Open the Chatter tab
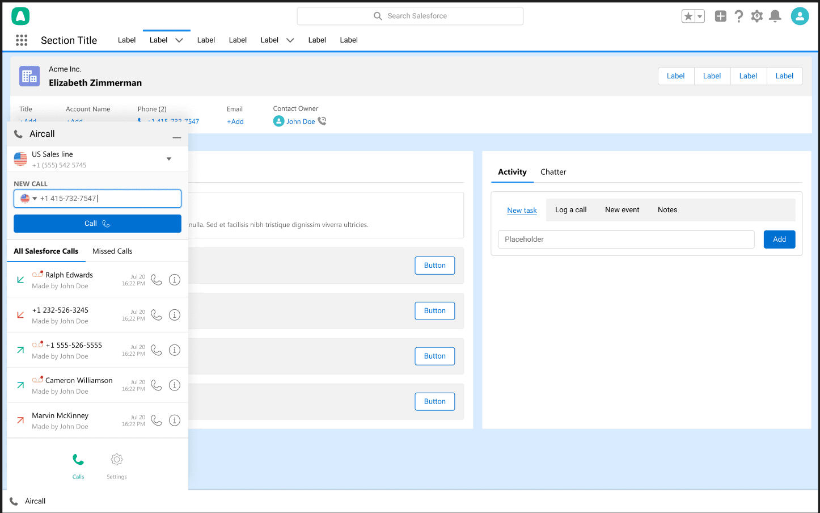Viewport: 820px width, 513px height. point(553,172)
